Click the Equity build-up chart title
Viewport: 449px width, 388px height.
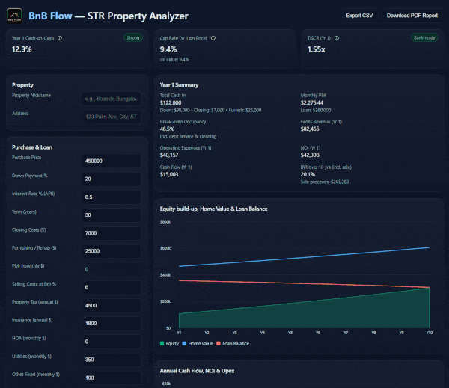[213, 209]
